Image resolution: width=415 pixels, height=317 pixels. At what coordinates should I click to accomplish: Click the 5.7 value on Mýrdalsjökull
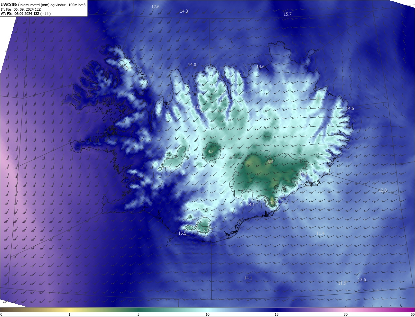206,230
